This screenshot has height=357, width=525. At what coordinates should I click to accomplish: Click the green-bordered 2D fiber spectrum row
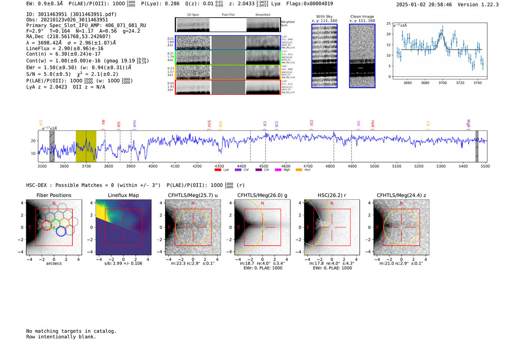228,58
